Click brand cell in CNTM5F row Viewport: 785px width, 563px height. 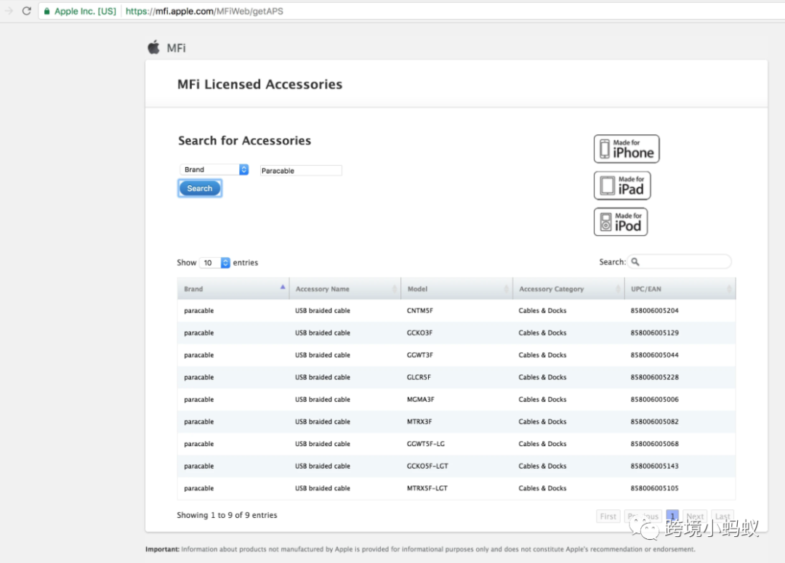point(198,311)
